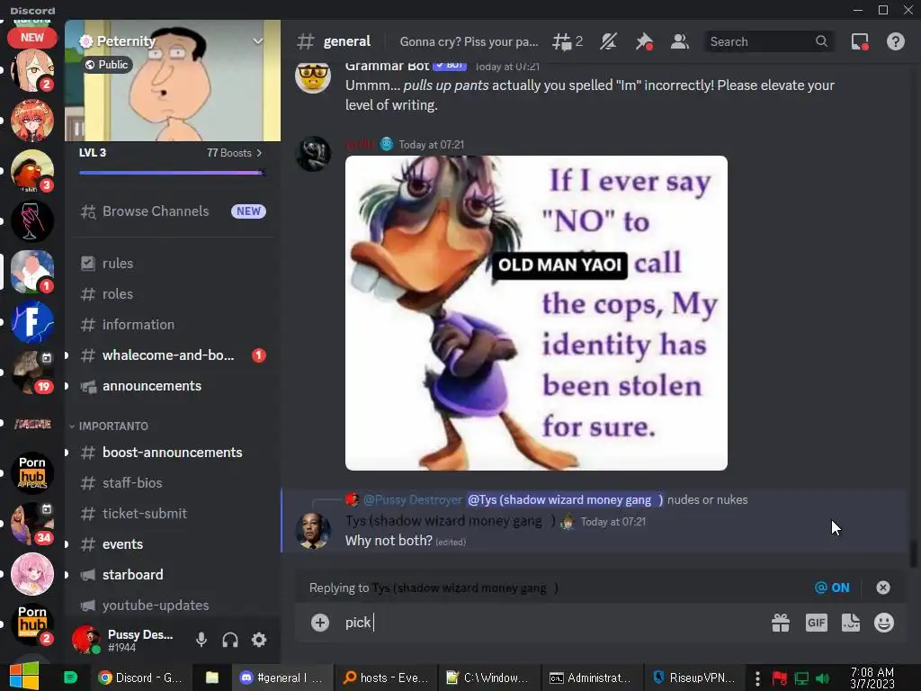Click the avatar above Tys's message
Image resolution: width=921 pixels, height=691 pixels.
point(312,153)
